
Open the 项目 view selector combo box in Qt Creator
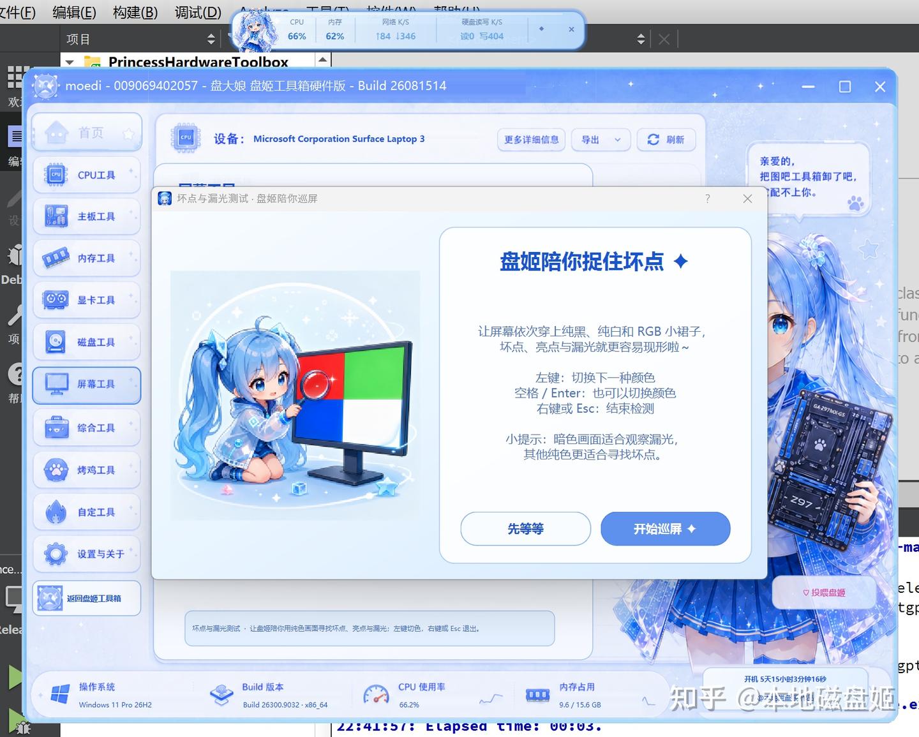140,40
